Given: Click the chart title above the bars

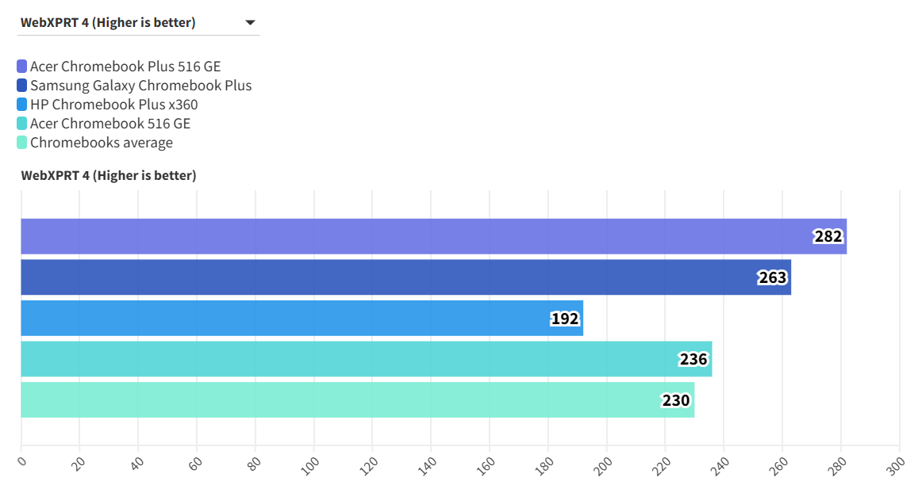Looking at the screenshot, I should click(108, 175).
